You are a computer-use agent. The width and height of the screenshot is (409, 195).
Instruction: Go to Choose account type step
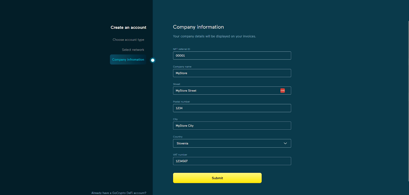[128, 40]
